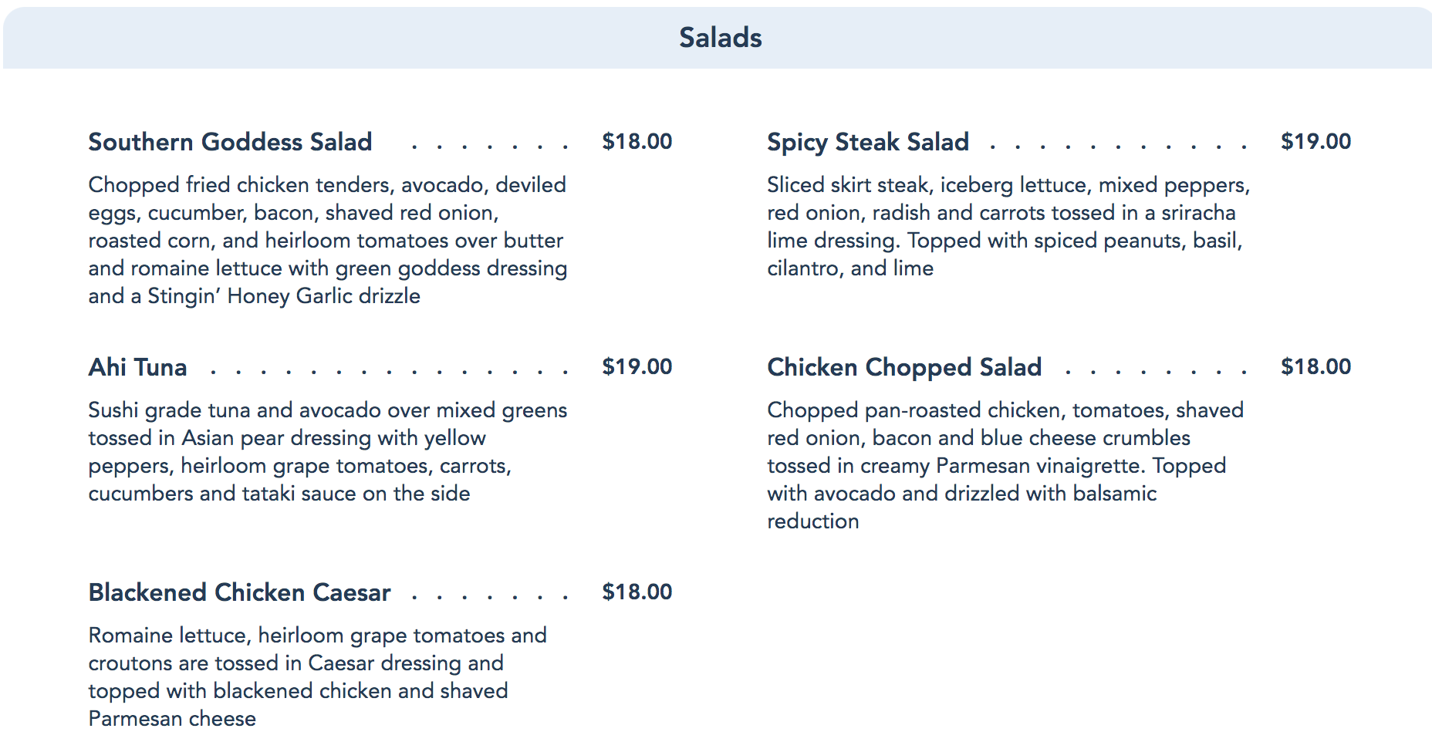1432x742 pixels.
Task: Click the Spicy Steak Salad description text
Action: point(1006,226)
